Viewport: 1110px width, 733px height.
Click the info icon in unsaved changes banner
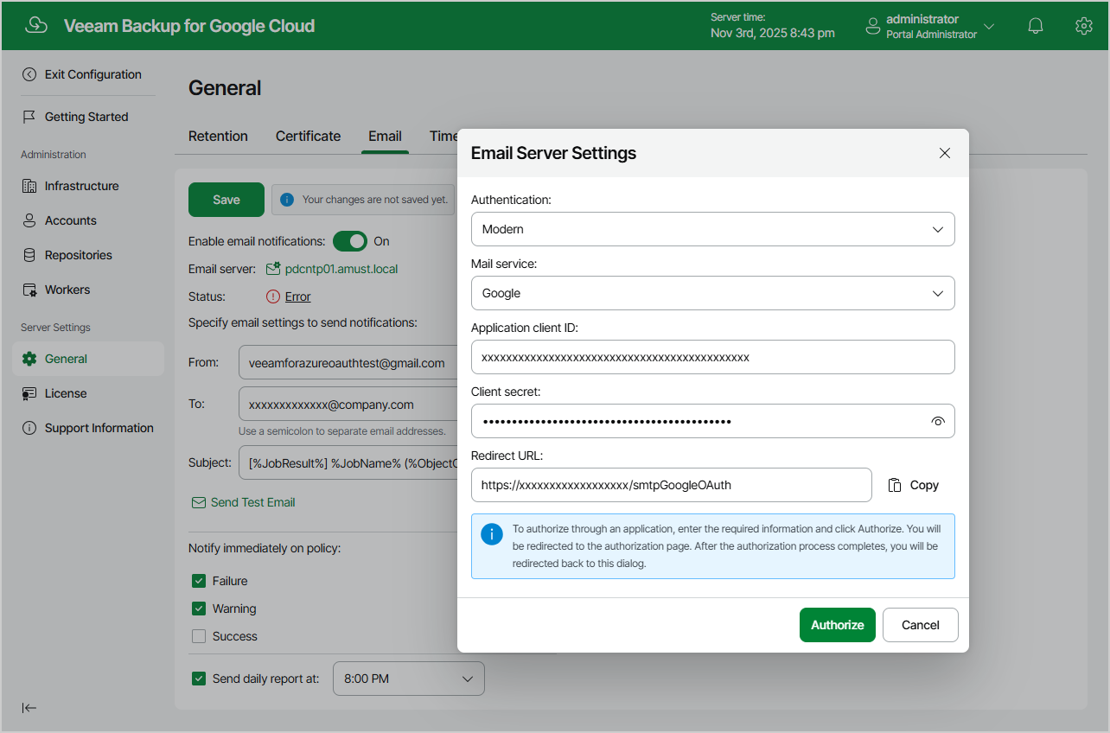pos(287,200)
